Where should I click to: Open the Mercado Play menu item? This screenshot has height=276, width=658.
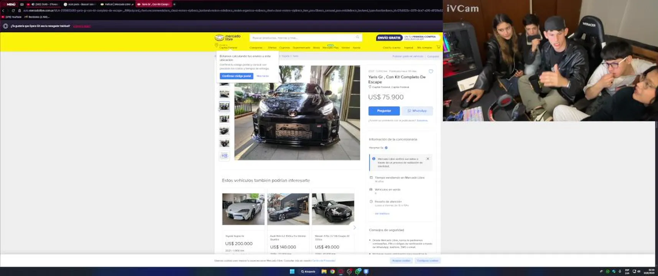(331, 47)
